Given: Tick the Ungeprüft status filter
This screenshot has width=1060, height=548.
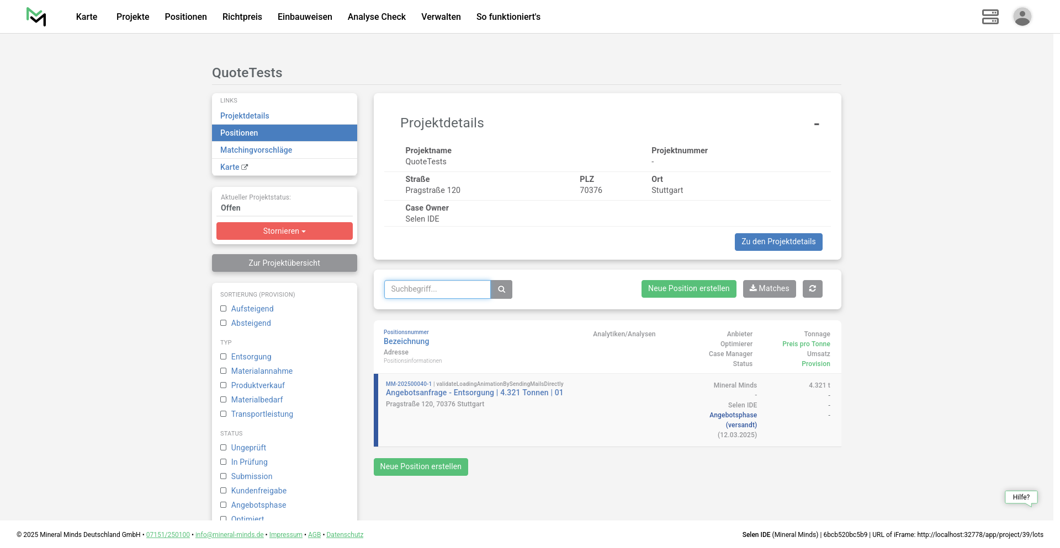Looking at the screenshot, I should pos(224,448).
